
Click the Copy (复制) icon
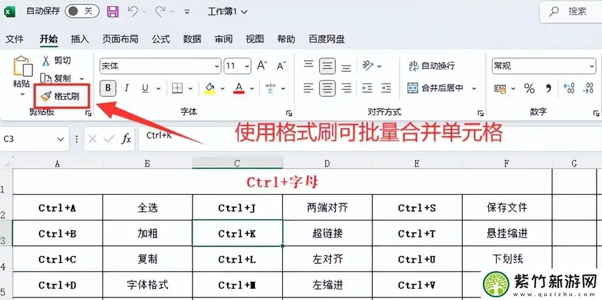coord(46,78)
